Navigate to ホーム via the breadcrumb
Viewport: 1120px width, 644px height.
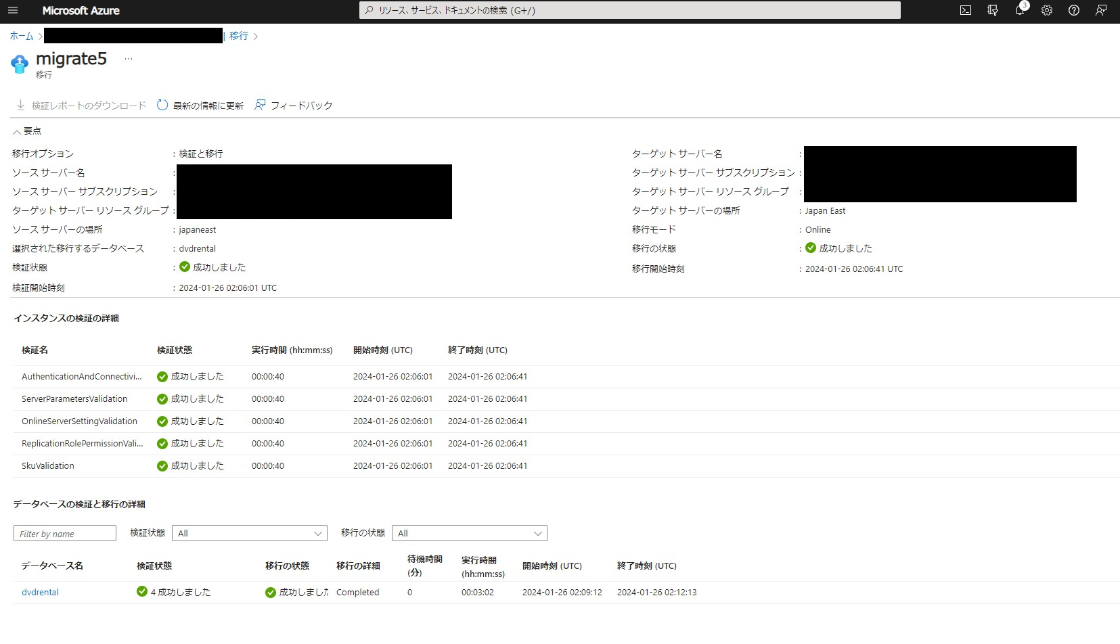[x=20, y=36]
